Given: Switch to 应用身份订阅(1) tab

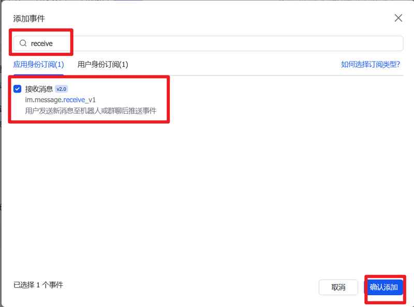Looking at the screenshot, I should click(38, 65).
